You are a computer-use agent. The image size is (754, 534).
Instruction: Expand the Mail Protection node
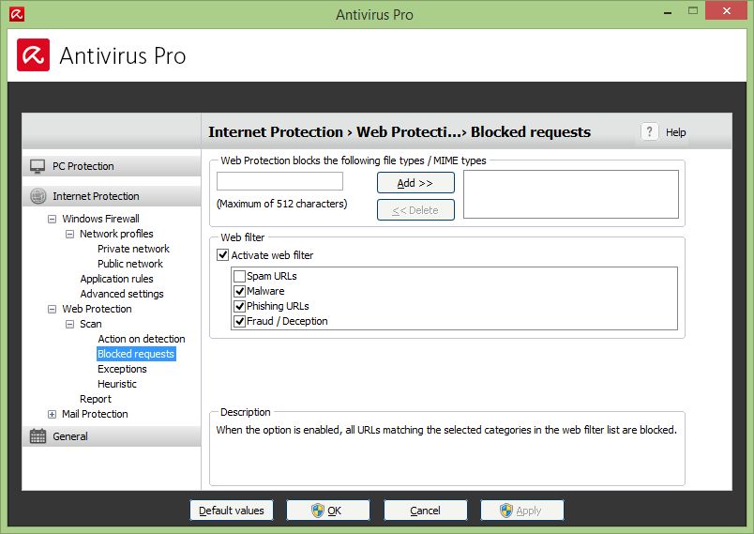[x=52, y=414]
